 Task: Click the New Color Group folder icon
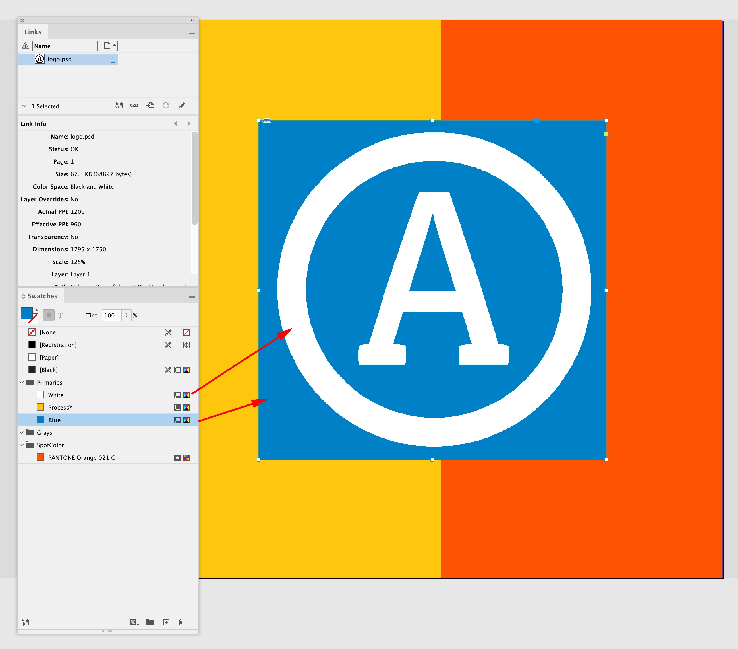[150, 622]
